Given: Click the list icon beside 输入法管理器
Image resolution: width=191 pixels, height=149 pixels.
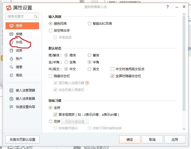Looking at the screenshot, I should [11, 90].
